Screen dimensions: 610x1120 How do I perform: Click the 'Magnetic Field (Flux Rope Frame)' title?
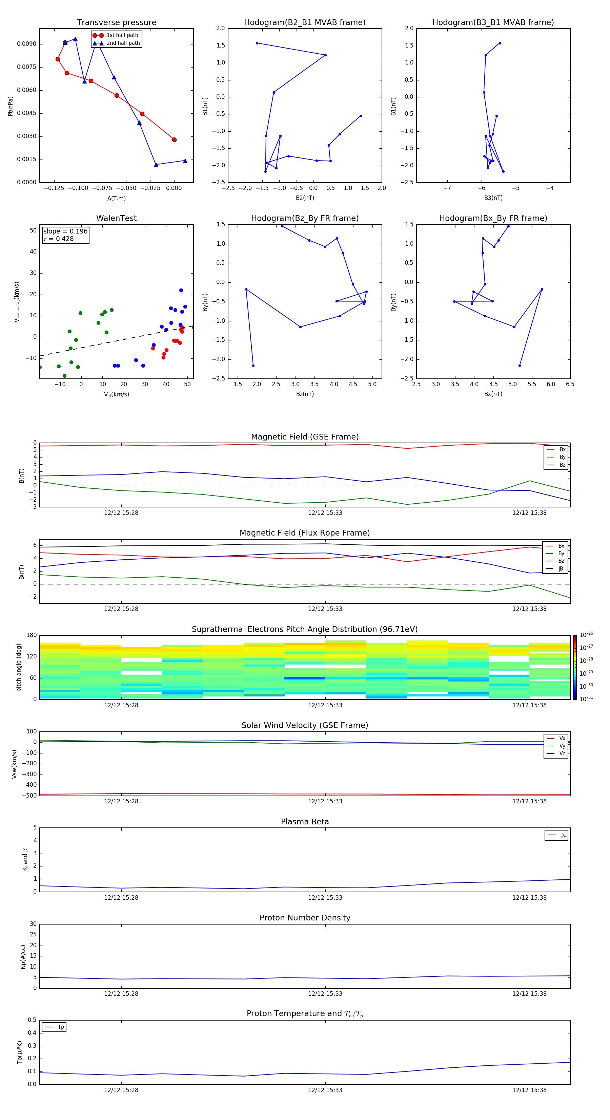click(x=305, y=533)
